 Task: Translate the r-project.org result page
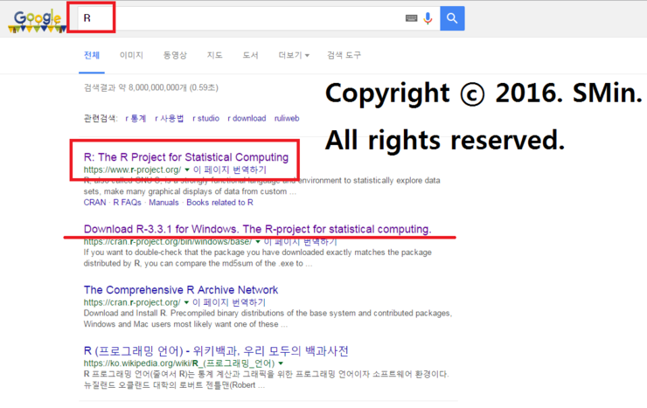(x=230, y=169)
